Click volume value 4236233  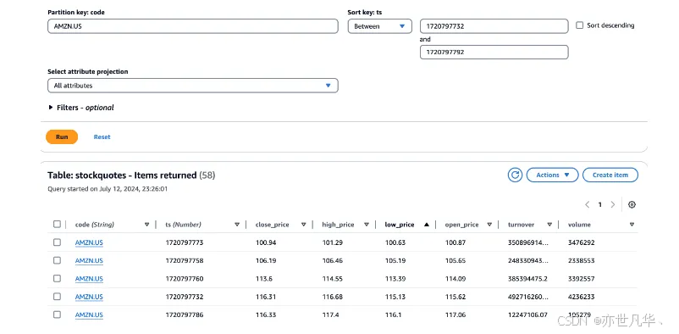[x=581, y=297]
